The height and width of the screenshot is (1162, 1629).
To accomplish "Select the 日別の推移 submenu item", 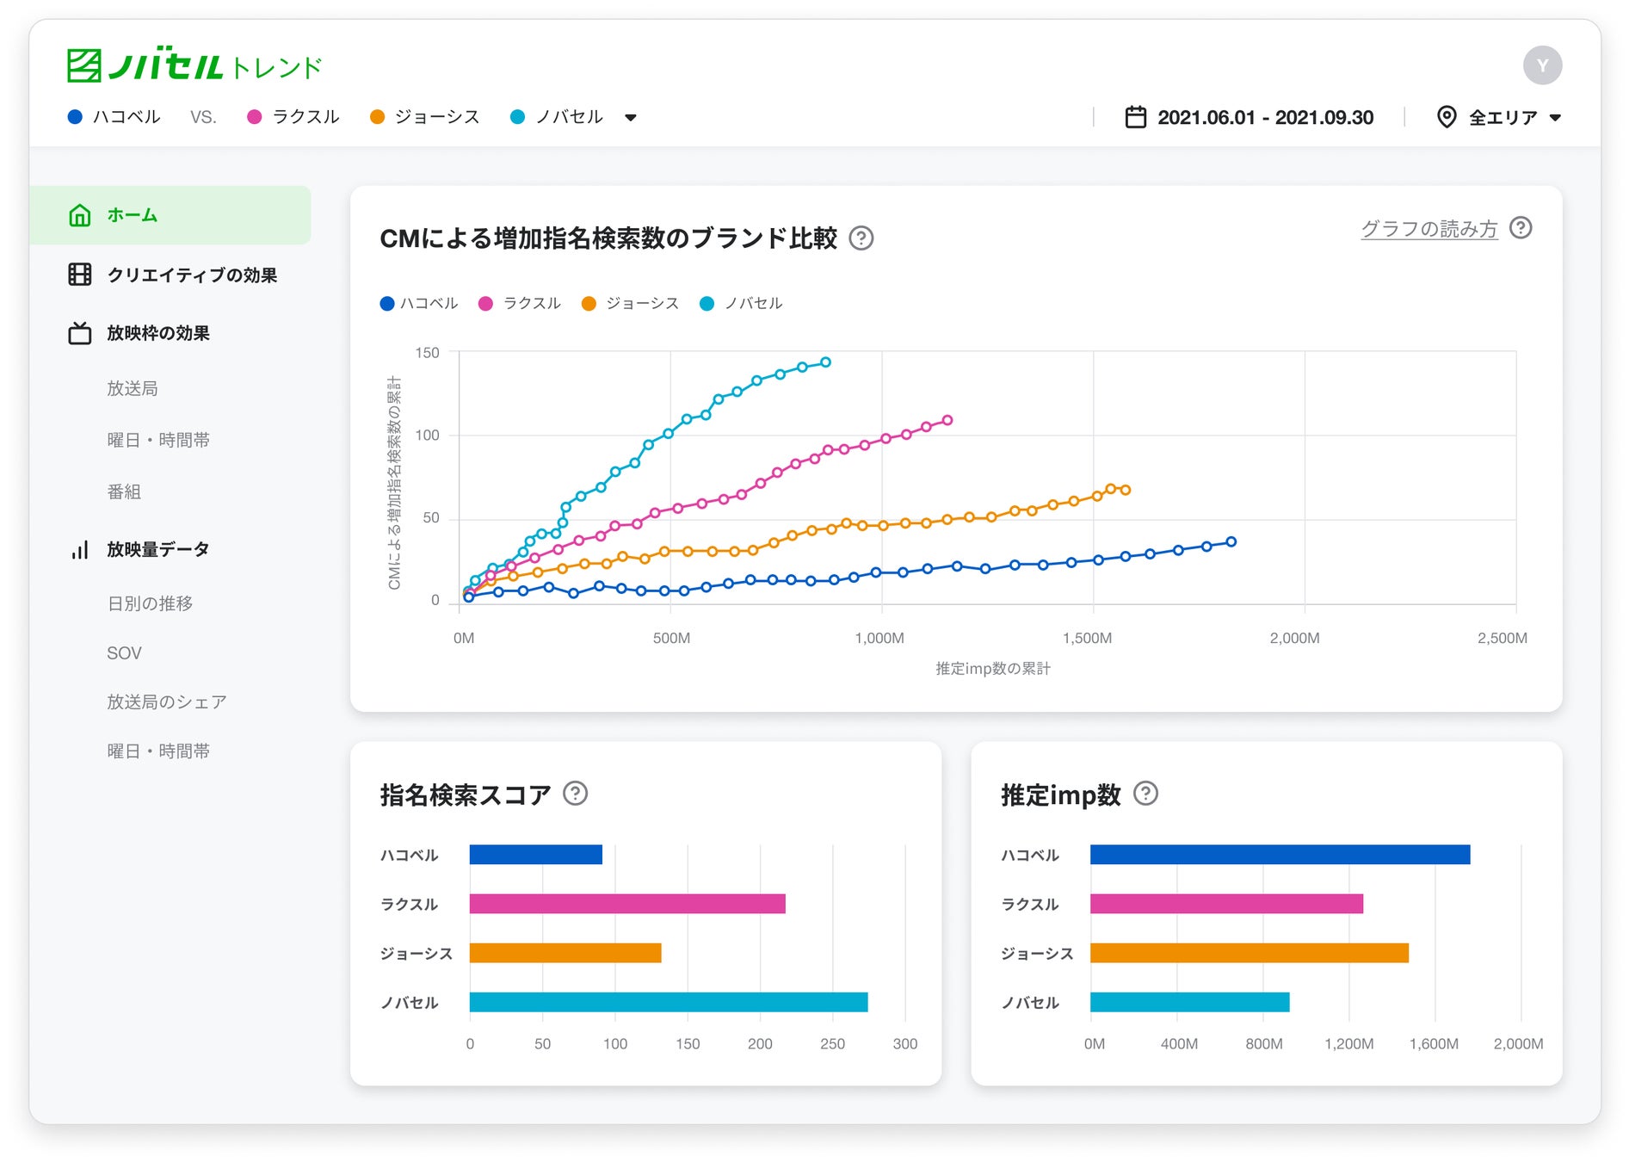I will pos(150,603).
